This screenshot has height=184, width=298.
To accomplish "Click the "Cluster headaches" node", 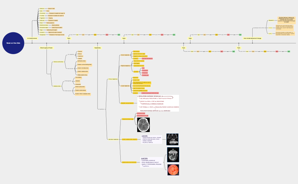I will click(125, 86).
